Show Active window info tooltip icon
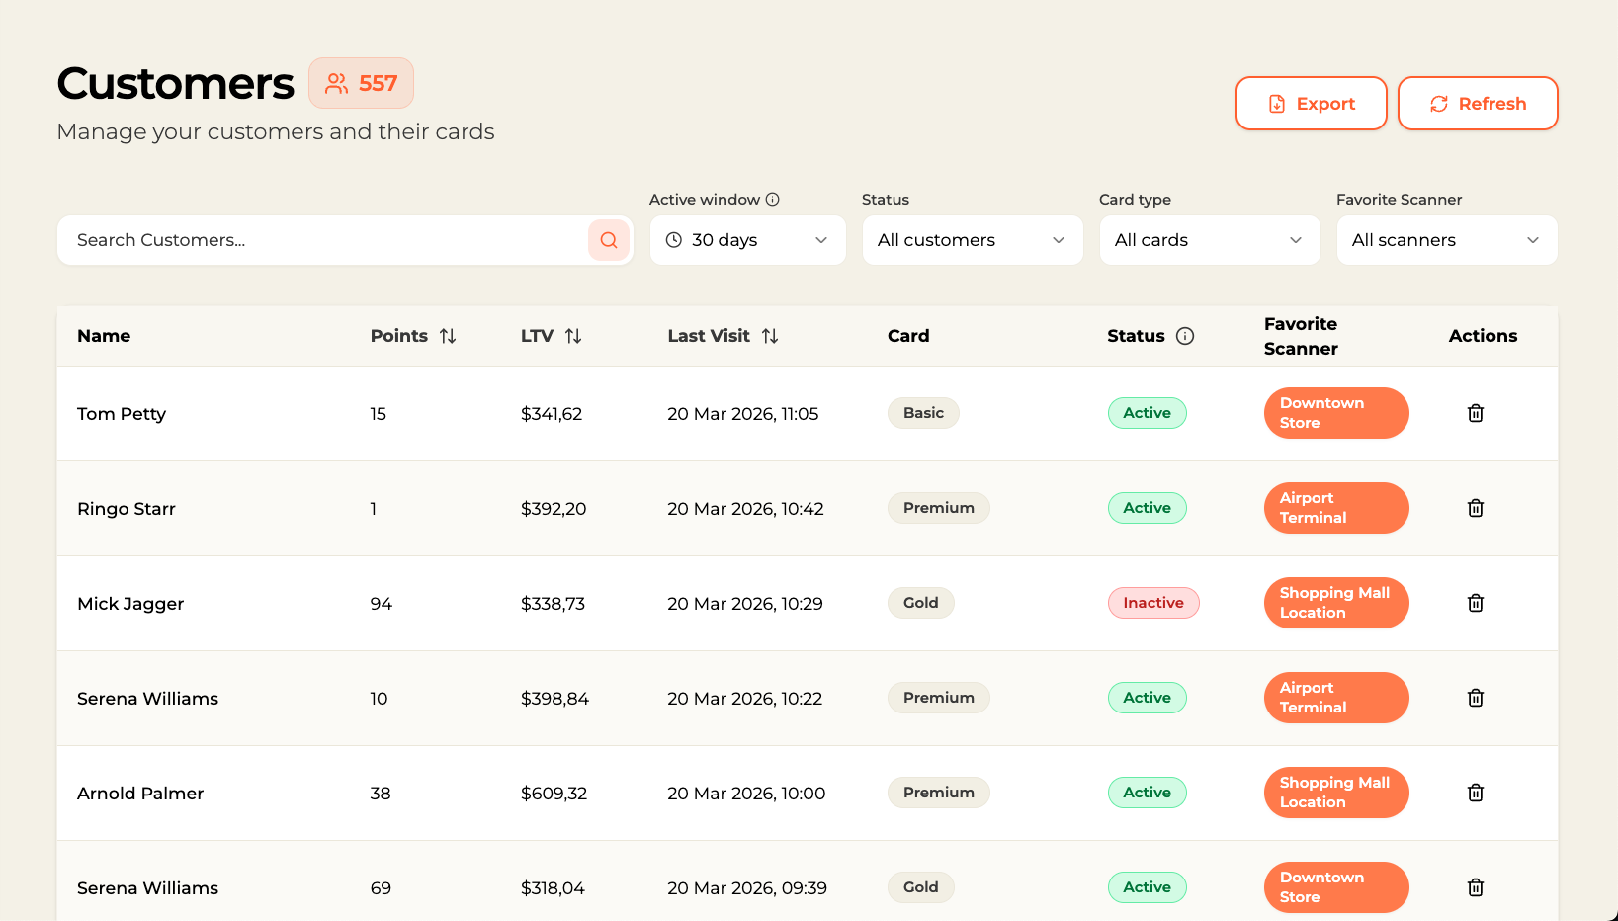The image size is (1618, 921). point(773,200)
